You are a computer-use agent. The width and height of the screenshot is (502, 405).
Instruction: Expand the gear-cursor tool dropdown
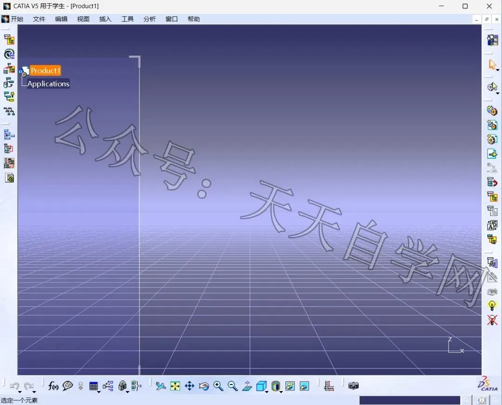click(497, 93)
